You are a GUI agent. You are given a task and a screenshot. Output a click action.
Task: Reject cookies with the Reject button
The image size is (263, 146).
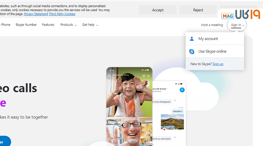[198, 10]
